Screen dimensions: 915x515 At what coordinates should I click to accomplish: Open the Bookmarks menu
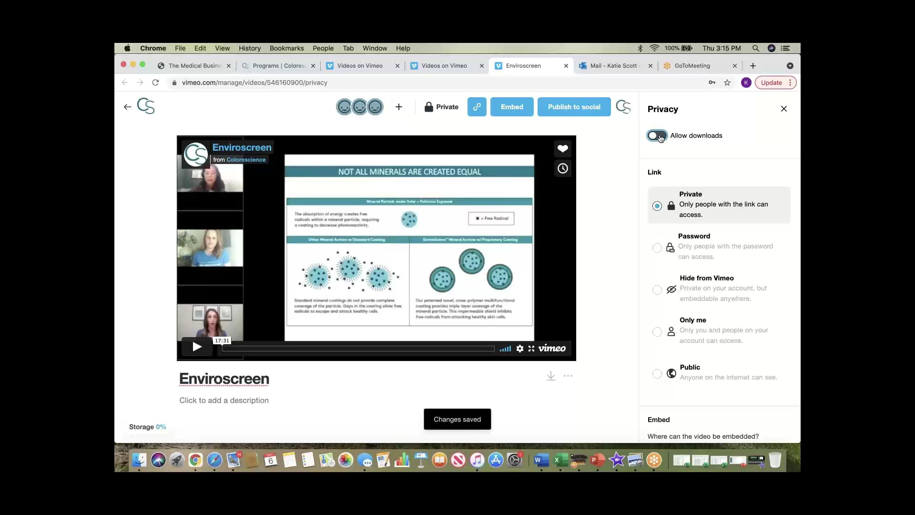click(x=286, y=48)
